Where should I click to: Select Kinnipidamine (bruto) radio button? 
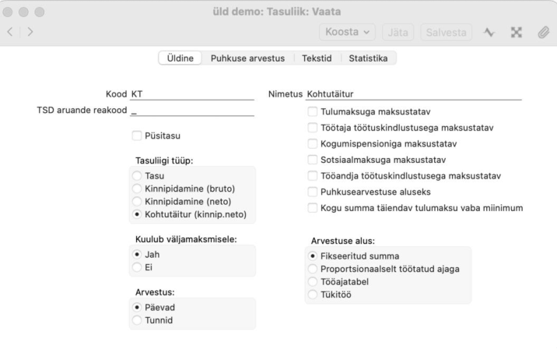pos(137,189)
